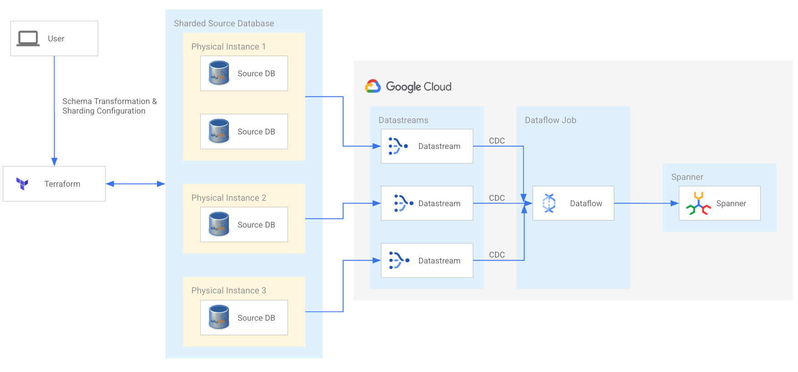
Task: Click the middle Datastream icon
Action: point(403,203)
